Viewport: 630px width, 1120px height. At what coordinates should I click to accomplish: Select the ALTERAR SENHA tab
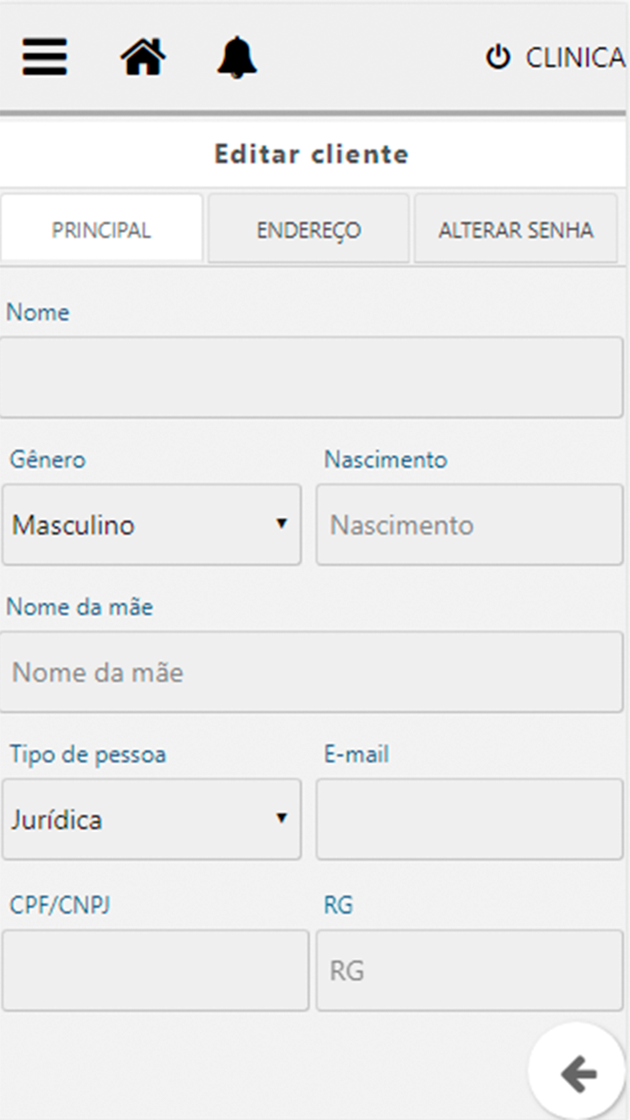(x=516, y=230)
